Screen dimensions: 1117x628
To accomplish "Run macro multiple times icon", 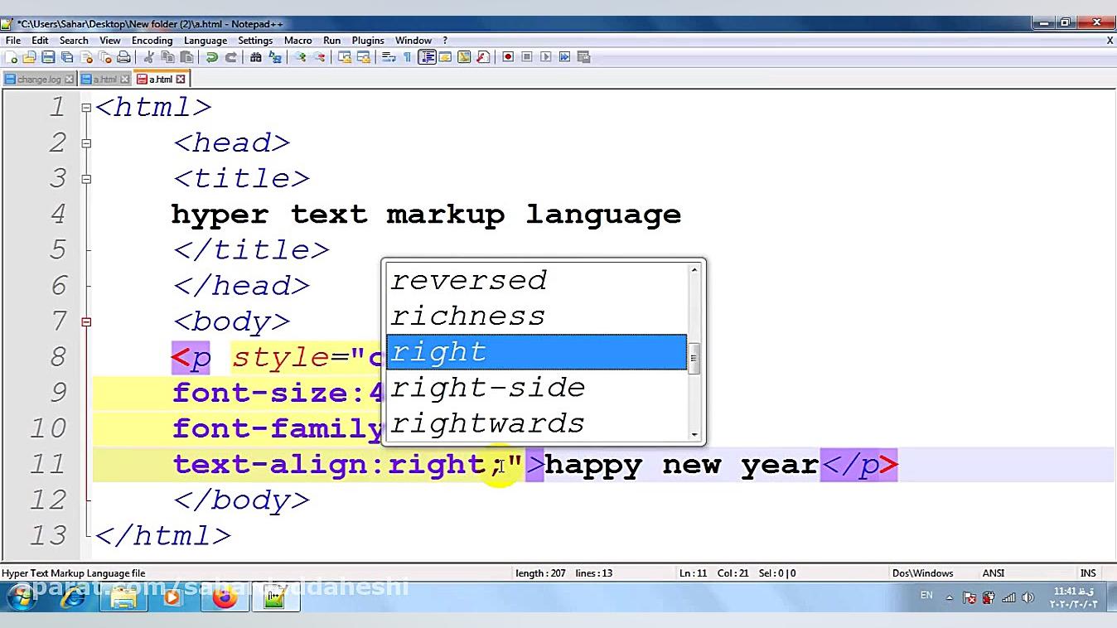I will pyautogui.click(x=564, y=57).
